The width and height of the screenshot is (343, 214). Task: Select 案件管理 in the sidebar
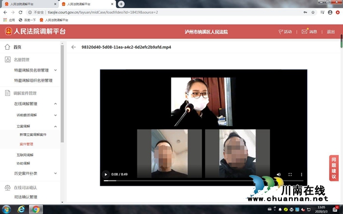coord(26,144)
